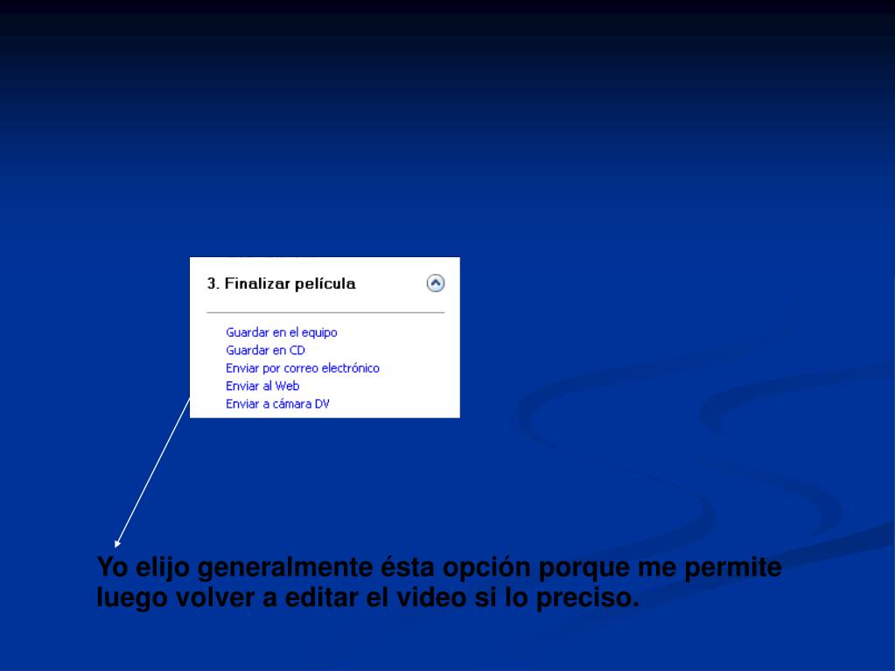Collapse the Finalizar película section chevron
The width and height of the screenshot is (895, 671).
[x=436, y=283]
